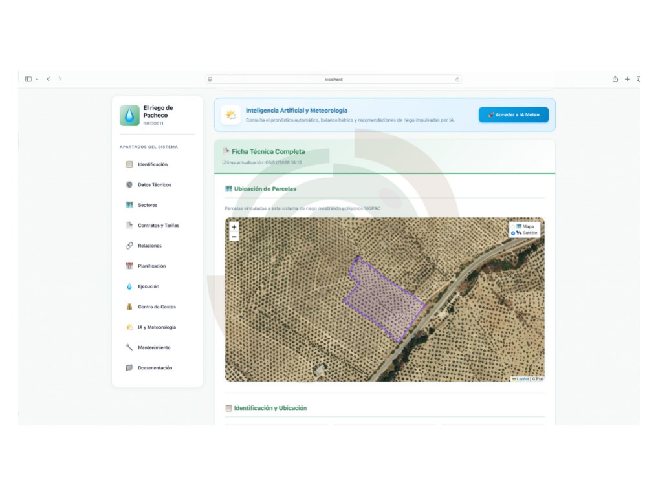
Task: Click the El riego de Pacheco title
Action: click(x=158, y=111)
